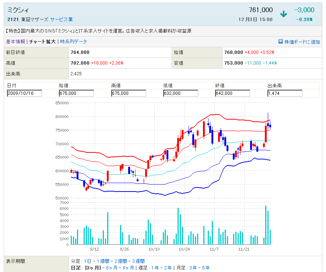Click the 低値 field showing 632,000

pos(180,93)
